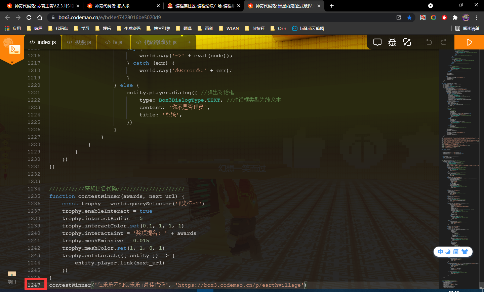Image resolution: width=484 pixels, height=292 pixels.
Task: Open the 学习 bookmark folder
Action: click(x=82, y=29)
